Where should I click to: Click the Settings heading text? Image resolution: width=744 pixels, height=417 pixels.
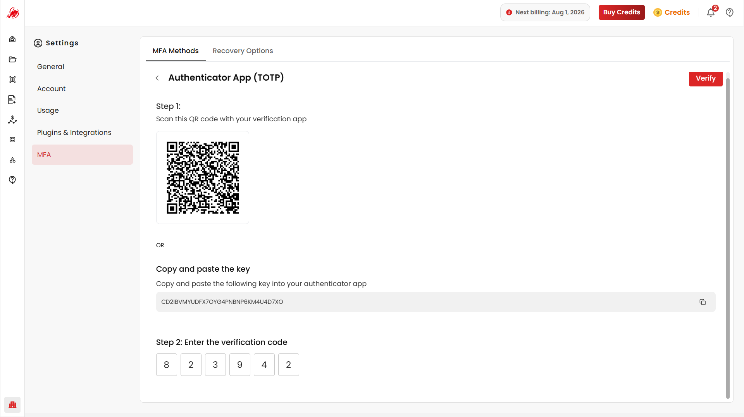62,43
